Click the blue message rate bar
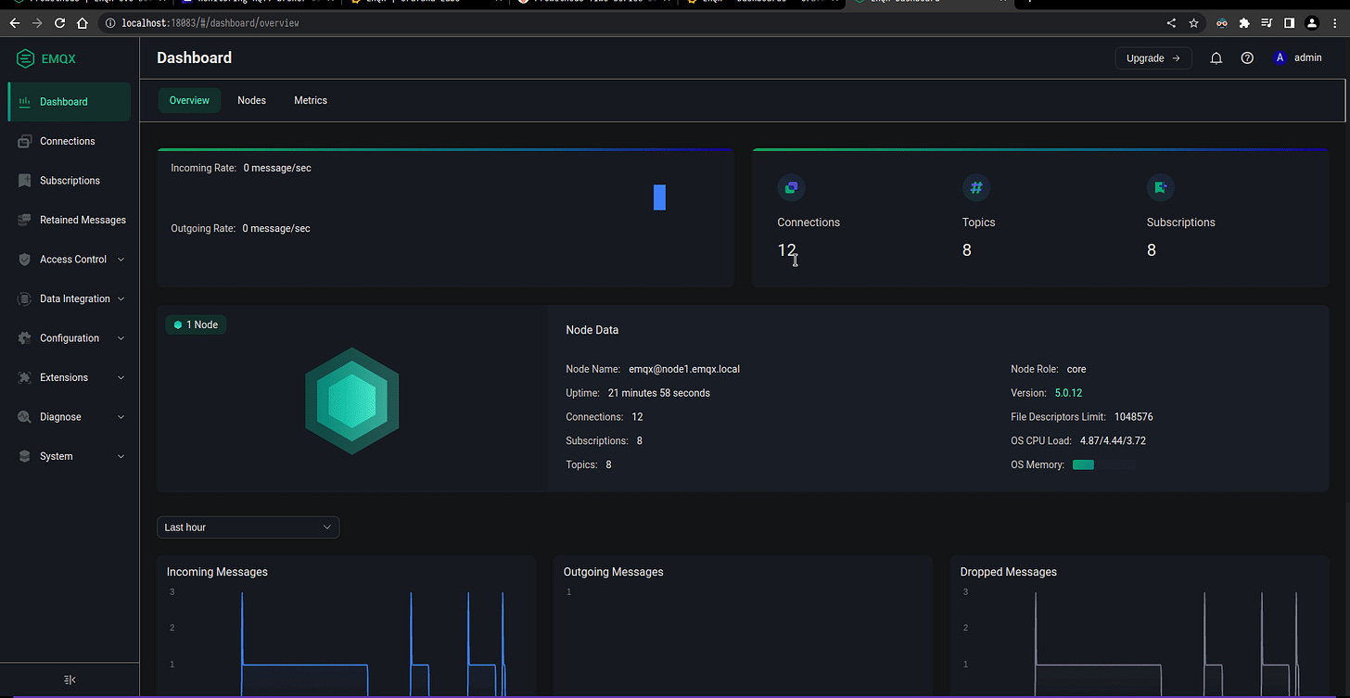 click(x=659, y=197)
